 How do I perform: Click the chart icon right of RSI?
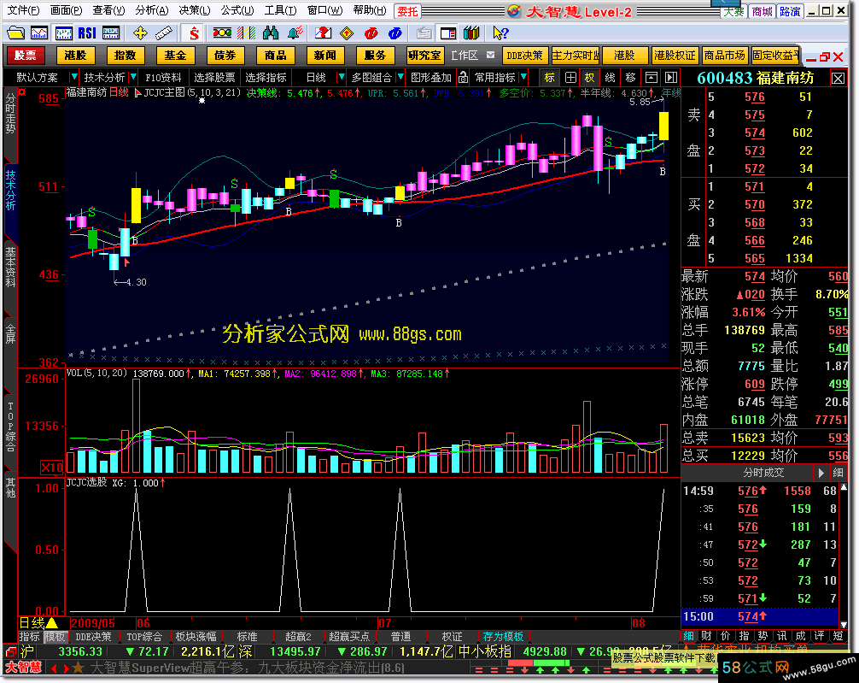(x=111, y=33)
